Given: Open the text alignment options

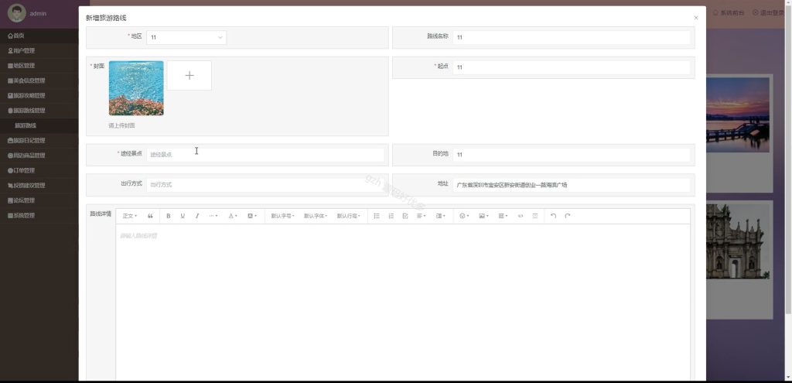Looking at the screenshot, I should pos(421,216).
